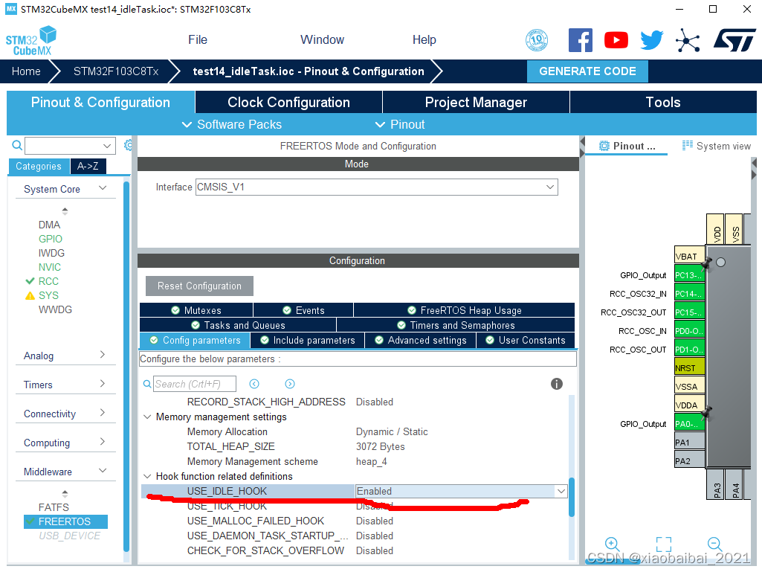Expand the Software Packs menu
The image size is (762, 572).
[x=232, y=124]
